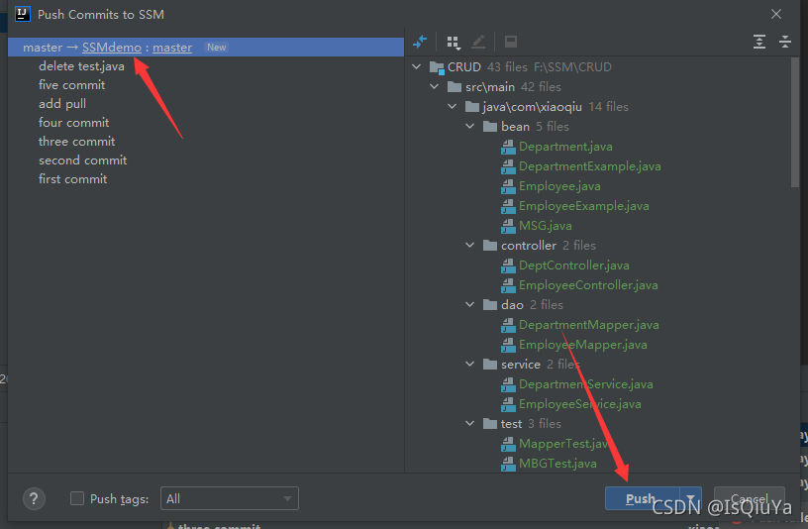Click DeptController.java file icon
The height and width of the screenshot is (529, 808).
pos(508,265)
